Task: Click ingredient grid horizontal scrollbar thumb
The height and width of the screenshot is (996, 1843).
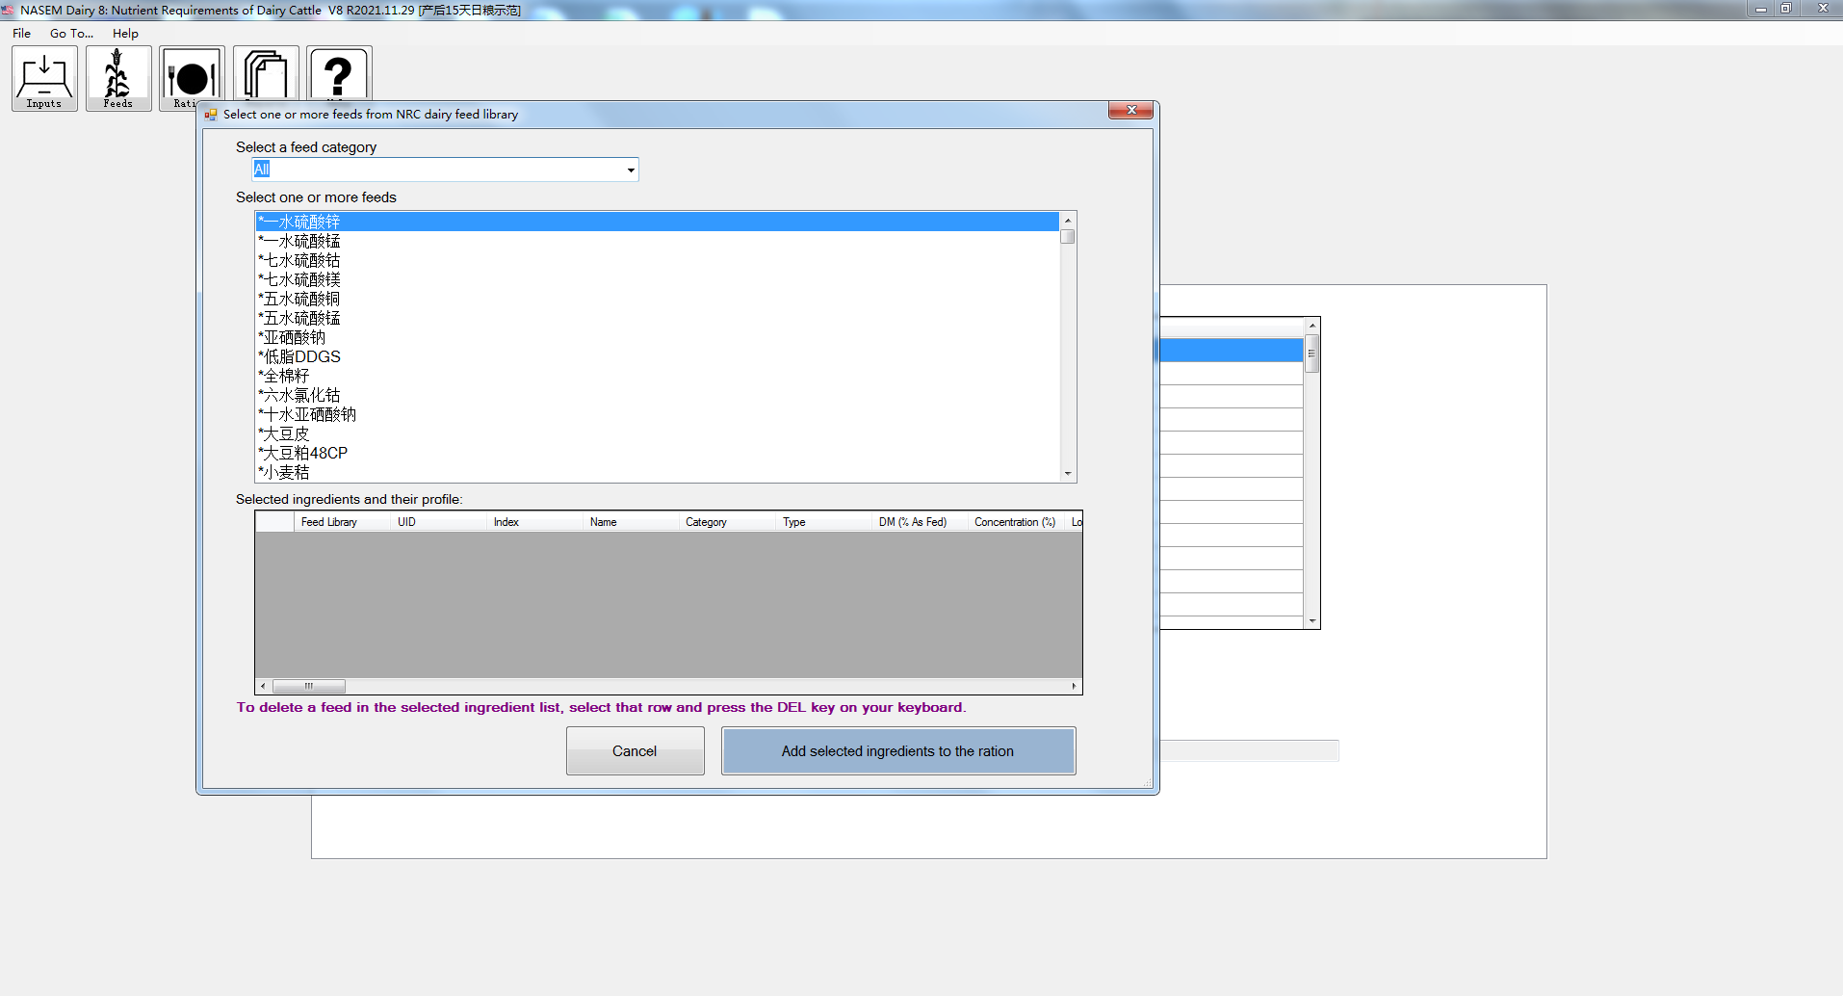Action: (x=309, y=686)
